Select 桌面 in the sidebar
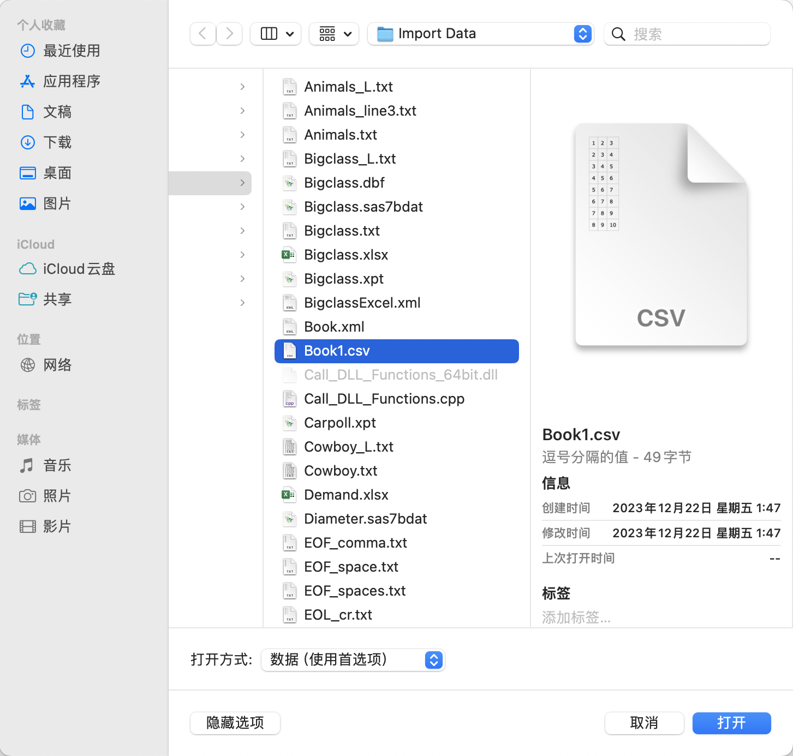This screenshot has width=793, height=756. (x=46, y=173)
